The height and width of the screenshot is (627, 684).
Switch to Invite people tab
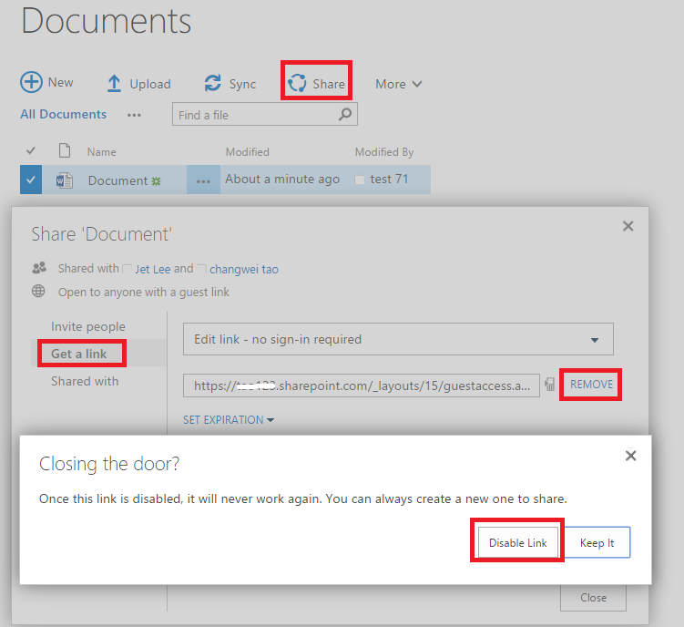point(88,326)
